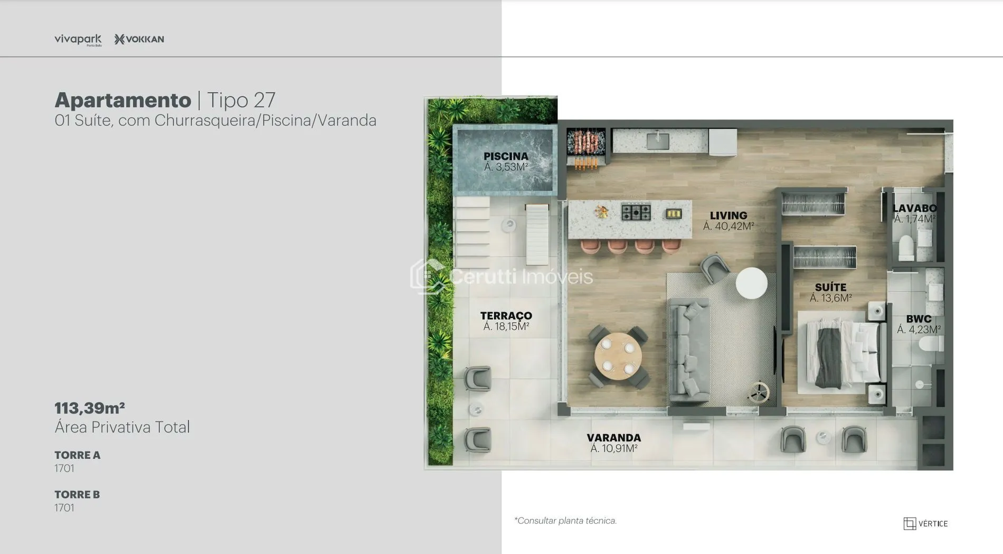Screen dimensions: 1003x554
Task: Click the Vértice logo at bottom right
Action: pos(925,523)
